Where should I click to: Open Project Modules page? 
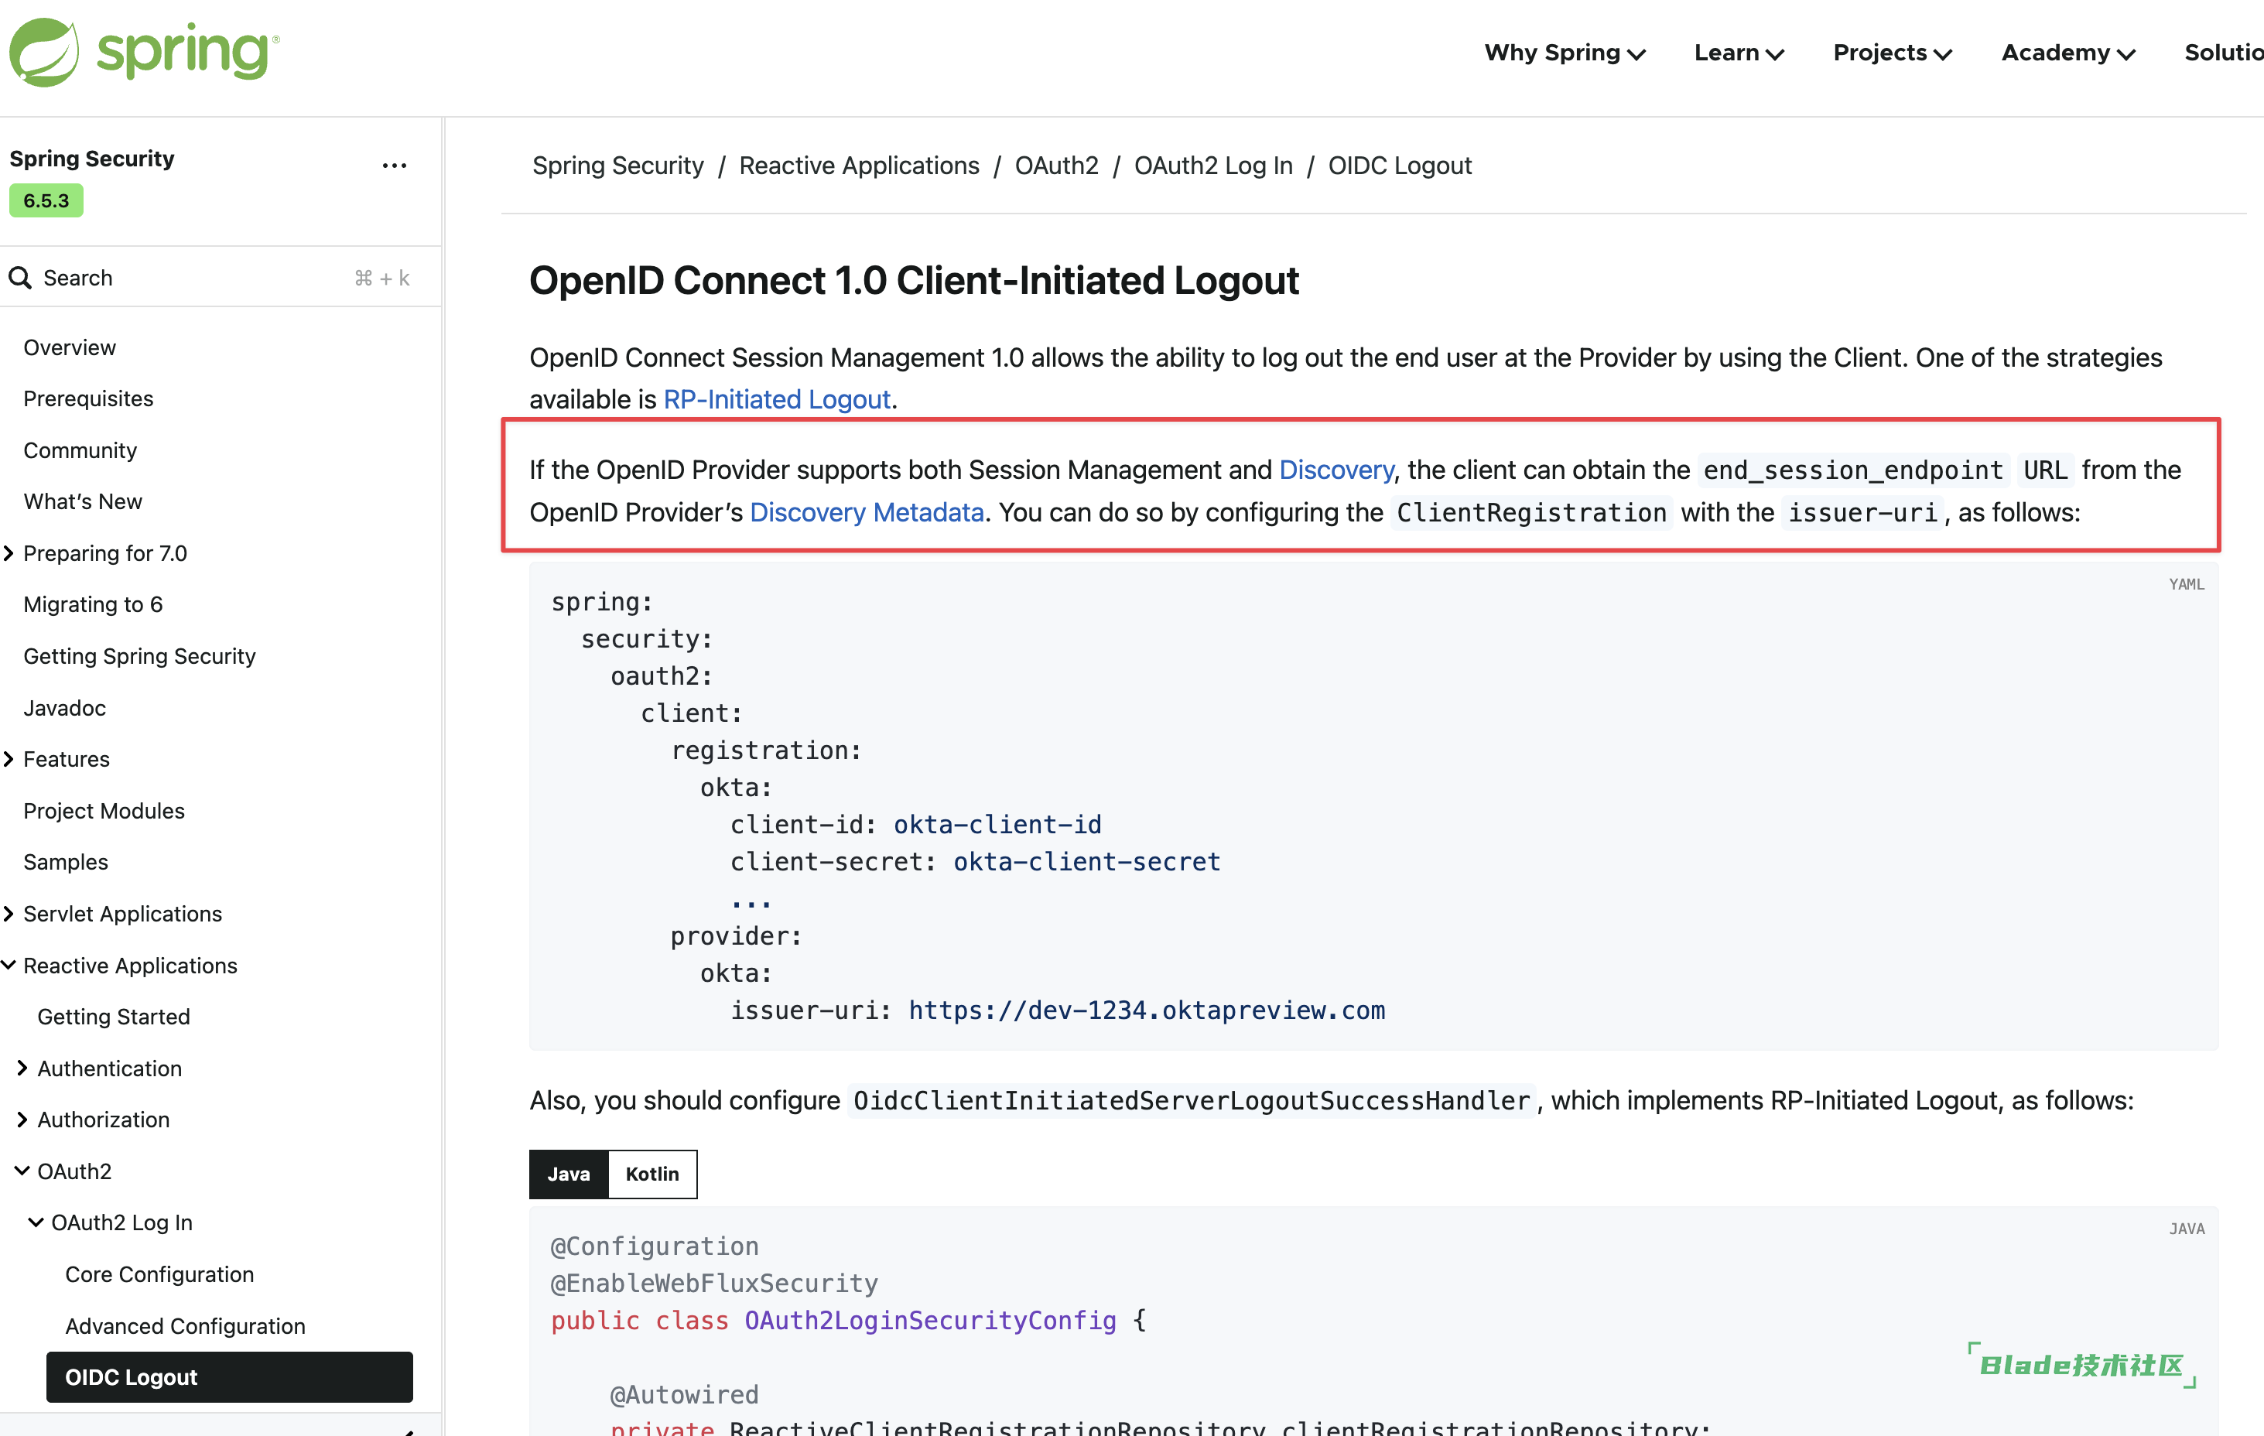[104, 811]
